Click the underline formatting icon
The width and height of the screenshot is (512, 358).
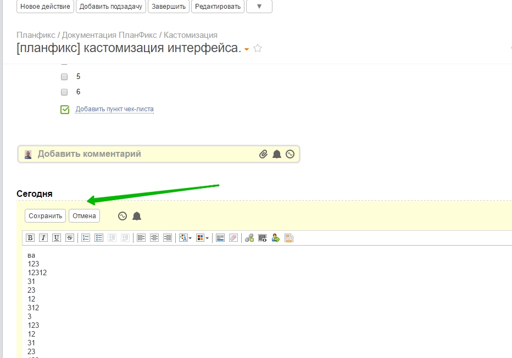click(57, 238)
